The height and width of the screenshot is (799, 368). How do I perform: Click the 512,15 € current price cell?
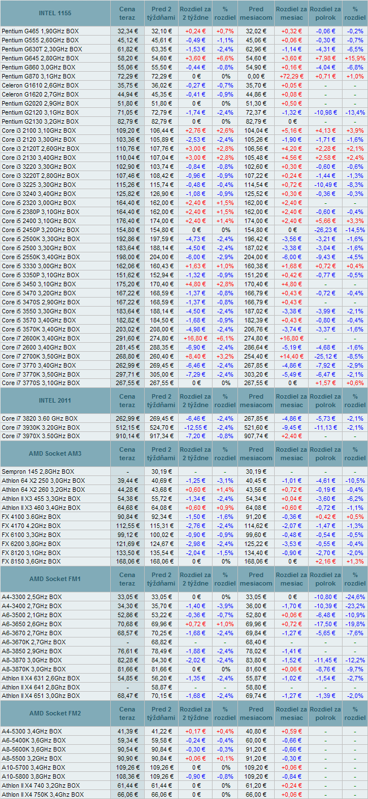127,427
